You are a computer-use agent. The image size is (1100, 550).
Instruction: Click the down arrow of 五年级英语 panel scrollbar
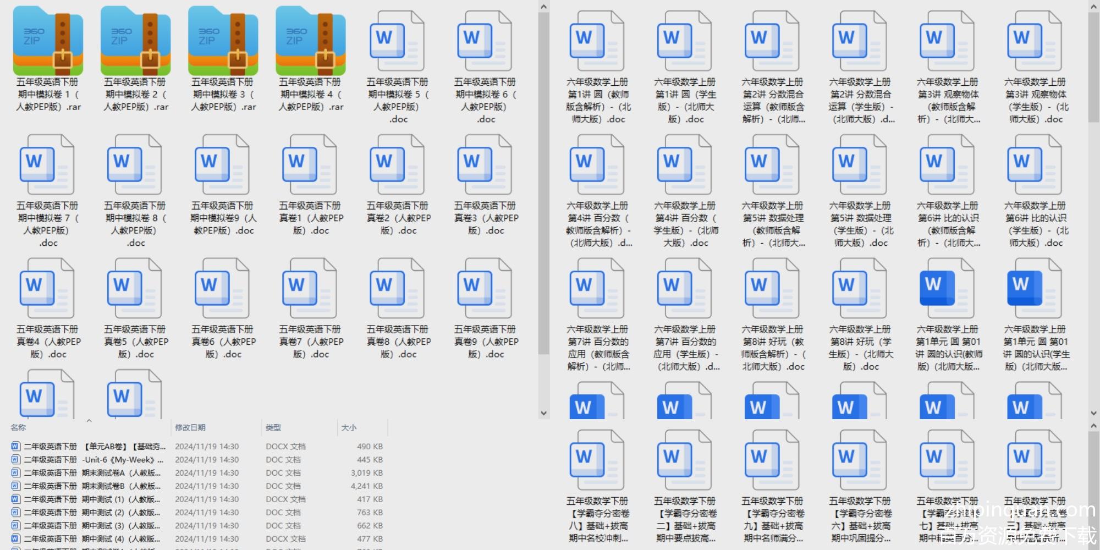[x=544, y=413]
